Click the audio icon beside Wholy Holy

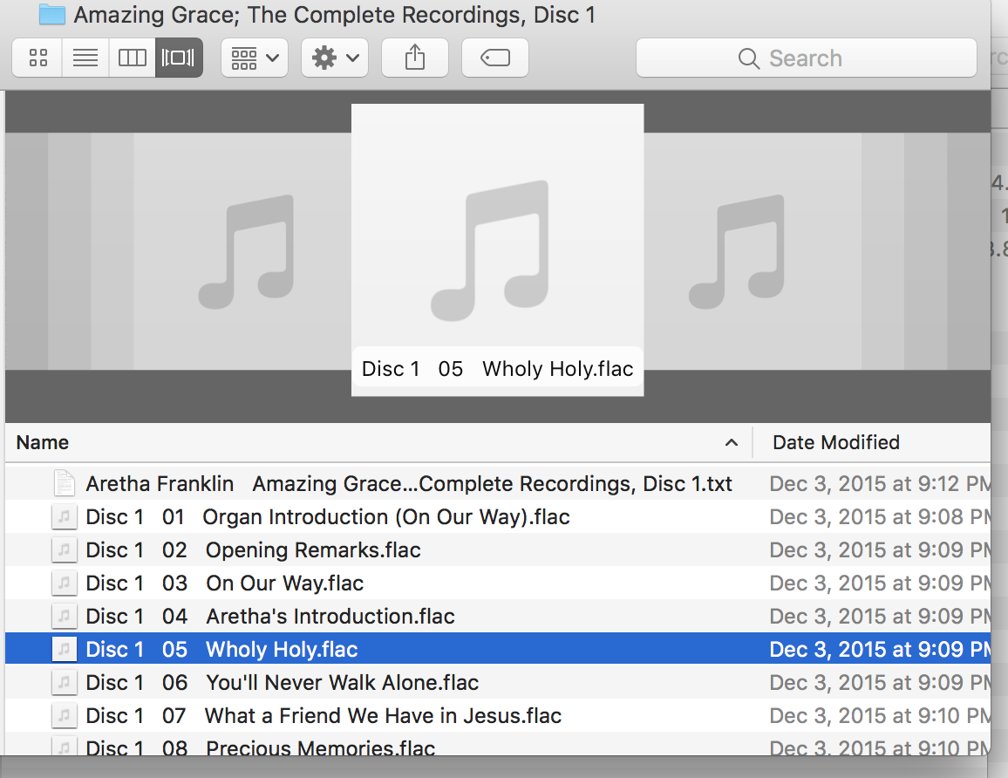click(65, 649)
